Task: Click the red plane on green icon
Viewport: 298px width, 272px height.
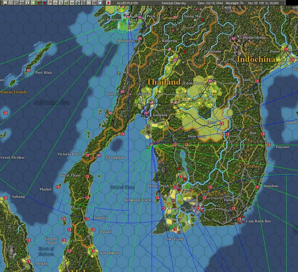Action: tap(39, 3)
